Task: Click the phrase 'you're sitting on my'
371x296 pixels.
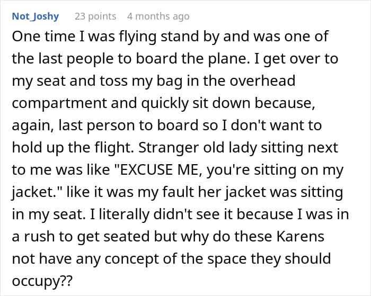Action: click(x=275, y=170)
